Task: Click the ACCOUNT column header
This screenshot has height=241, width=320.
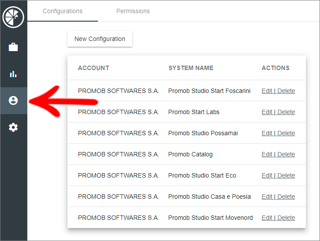Action: click(93, 68)
